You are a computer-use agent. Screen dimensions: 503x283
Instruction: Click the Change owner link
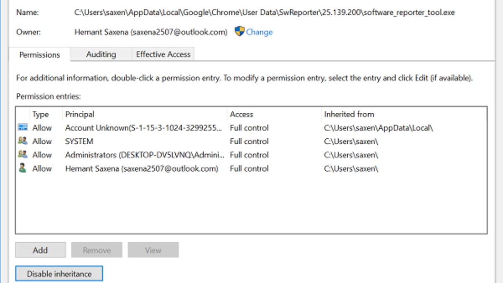click(259, 32)
